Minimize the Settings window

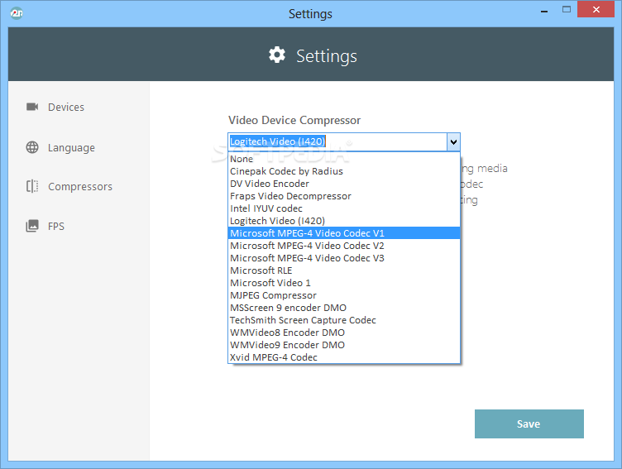pos(544,10)
